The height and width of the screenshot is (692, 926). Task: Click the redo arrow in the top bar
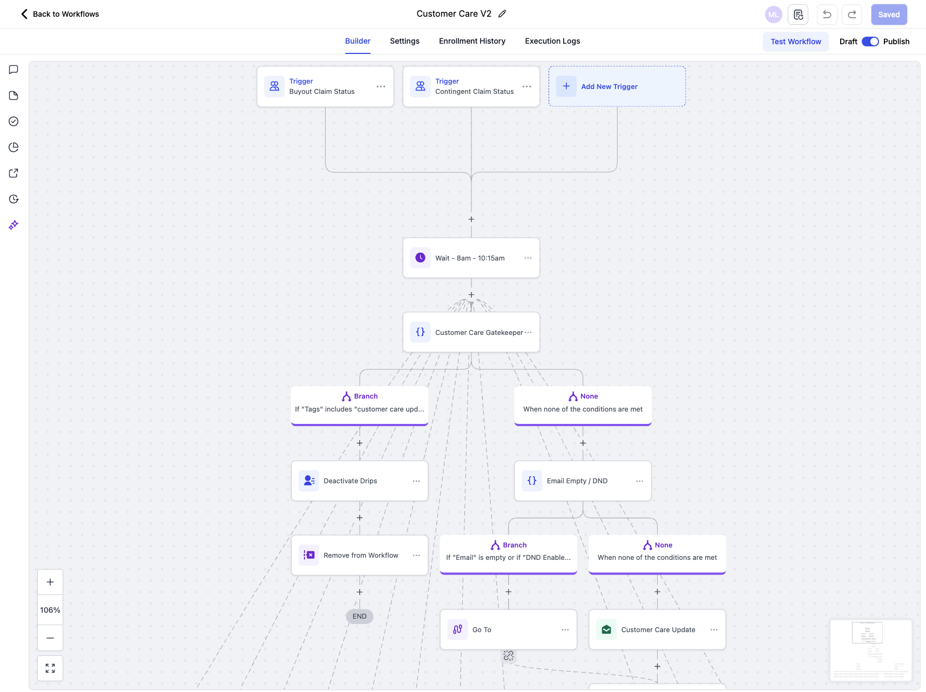click(x=851, y=14)
